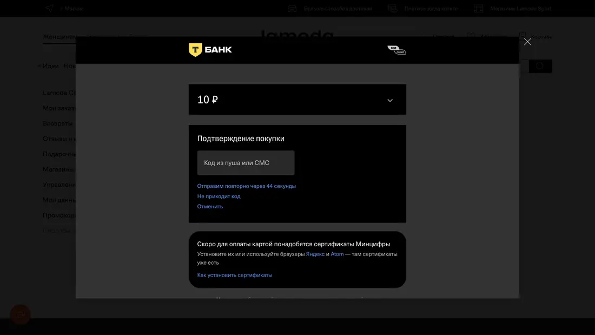Open Возвраты in Lamoda account sidebar
The height and width of the screenshot is (335, 595).
(58, 123)
